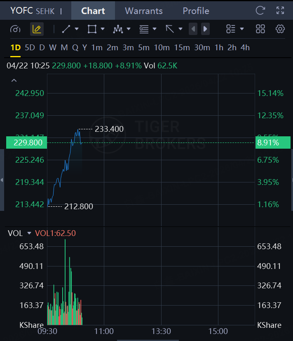Expand chart to fullscreen view
Image resolution: width=293 pixels, height=341 pixels.
(x=280, y=11)
